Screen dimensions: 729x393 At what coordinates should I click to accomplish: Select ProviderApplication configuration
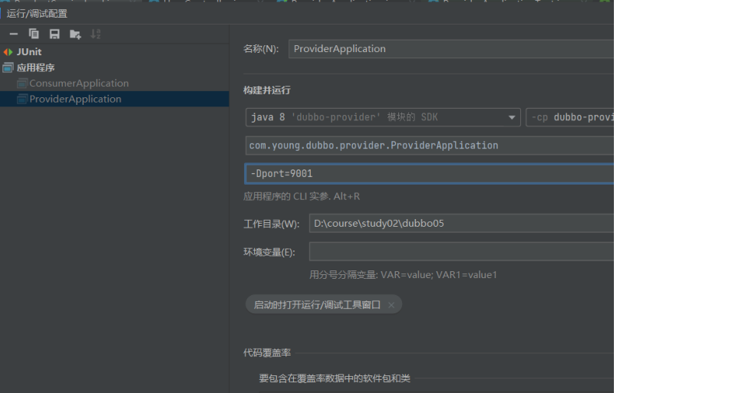(x=75, y=99)
